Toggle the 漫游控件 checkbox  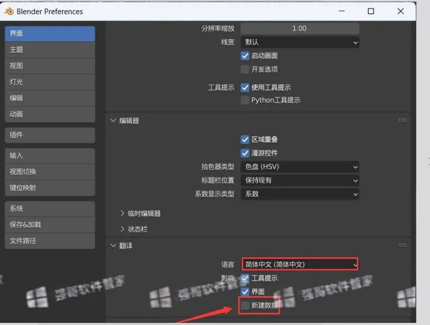coord(245,153)
